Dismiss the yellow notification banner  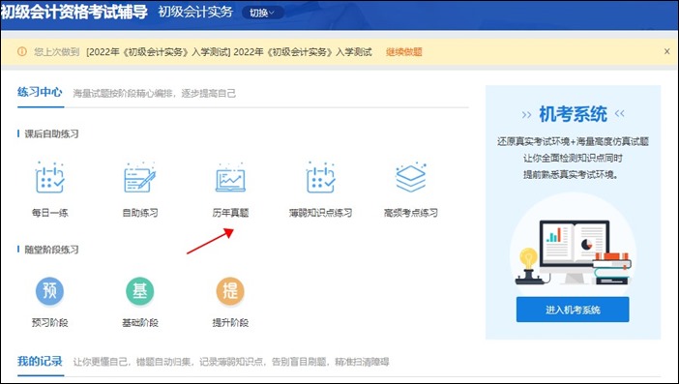point(666,51)
